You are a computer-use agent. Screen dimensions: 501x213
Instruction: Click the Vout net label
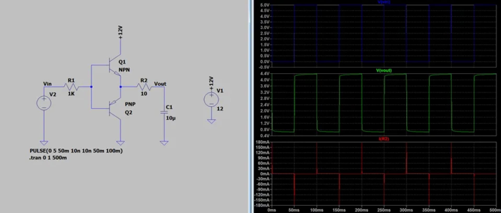[160, 84]
